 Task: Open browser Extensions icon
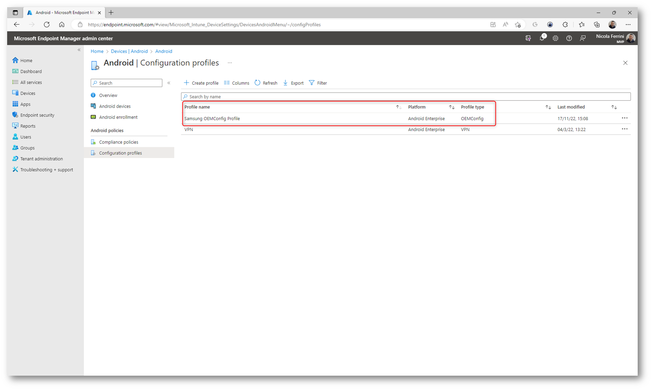[565, 25]
